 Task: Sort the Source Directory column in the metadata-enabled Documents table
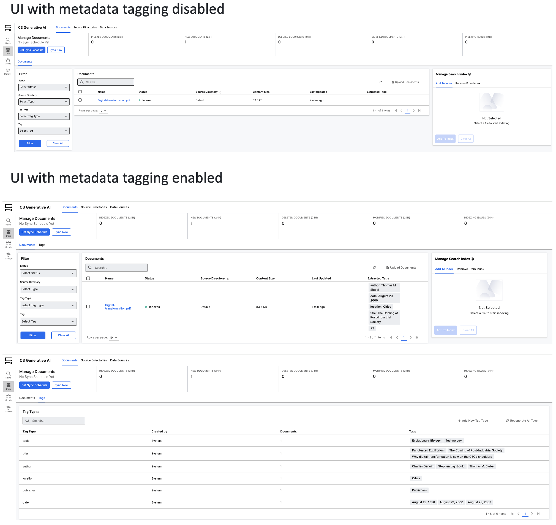pos(228,279)
